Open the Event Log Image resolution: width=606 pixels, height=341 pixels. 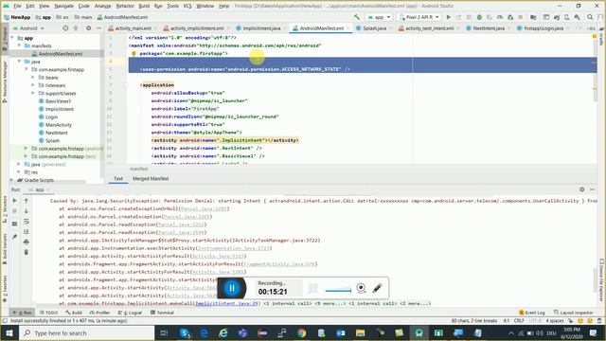532,313
